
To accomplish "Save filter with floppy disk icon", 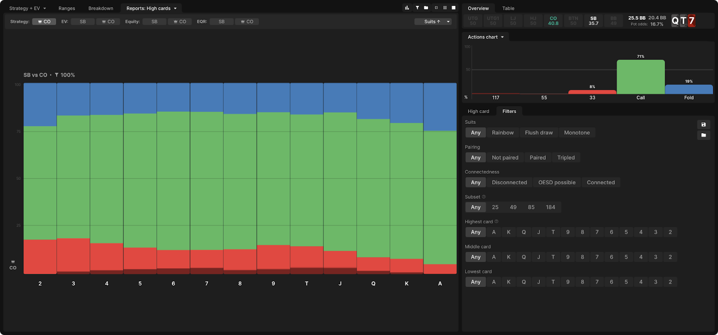I will point(703,125).
